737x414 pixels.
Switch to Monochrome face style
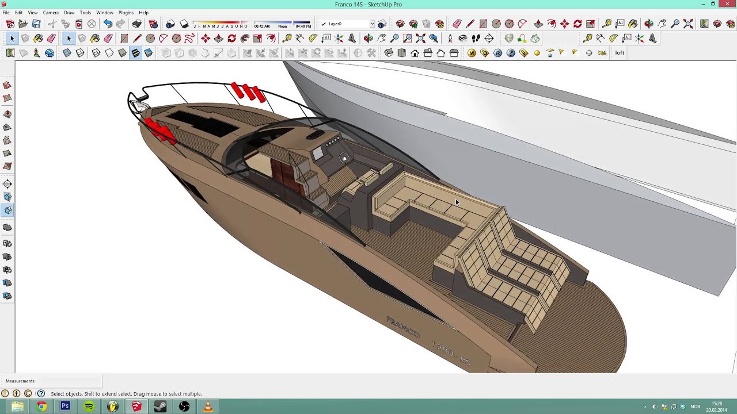(x=149, y=53)
